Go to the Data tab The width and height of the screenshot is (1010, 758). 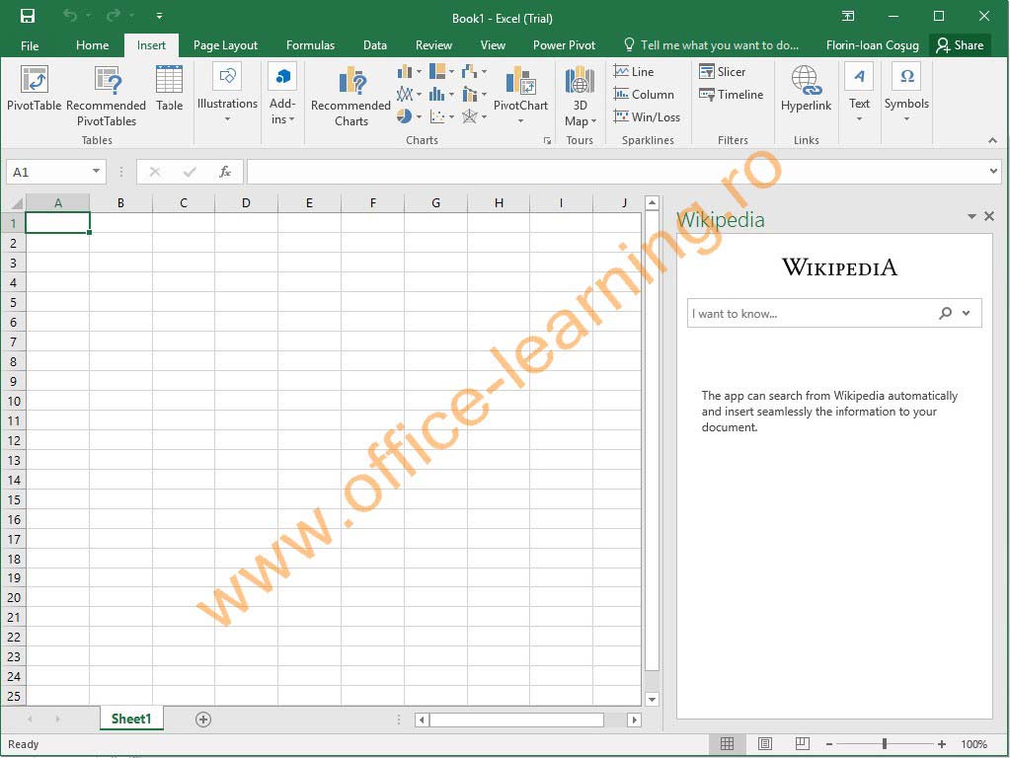375,45
